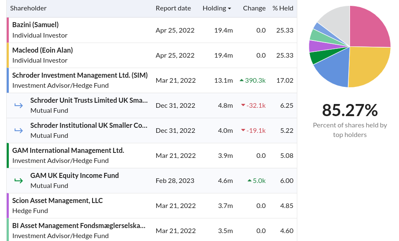This screenshot has height=241, width=399.
Task: Open GAM UK Equity Income Fund link
Action: click(75, 175)
